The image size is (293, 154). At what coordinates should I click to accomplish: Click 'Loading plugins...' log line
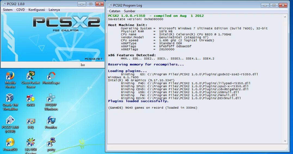[127, 71]
